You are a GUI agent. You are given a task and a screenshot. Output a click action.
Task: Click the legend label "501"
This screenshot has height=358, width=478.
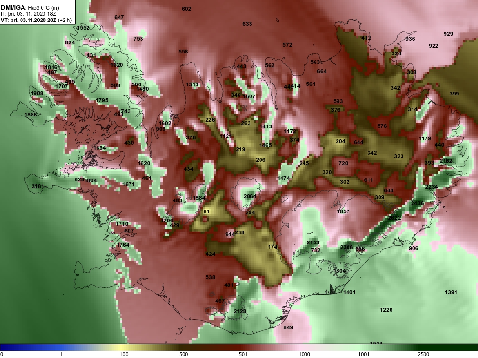pos(243,354)
